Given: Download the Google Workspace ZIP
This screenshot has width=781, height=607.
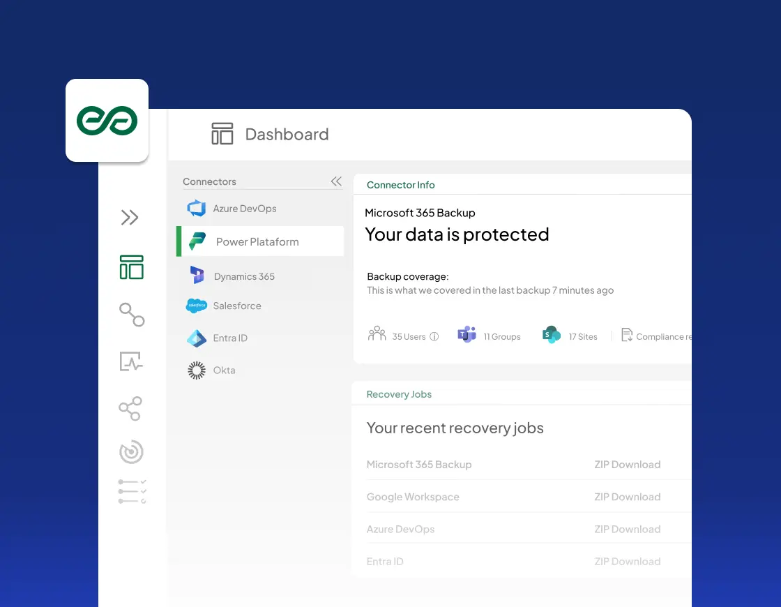Looking at the screenshot, I should (x=627, y=496).
